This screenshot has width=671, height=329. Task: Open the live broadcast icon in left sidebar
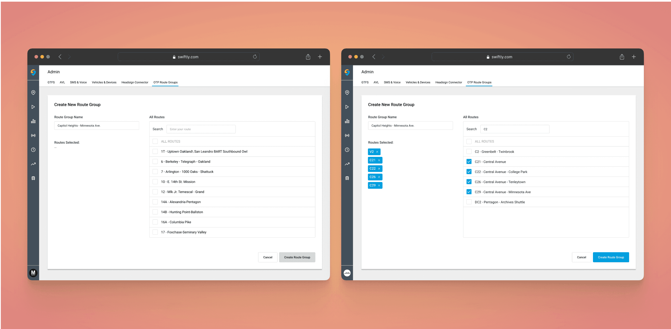click(x=33, y=135)
